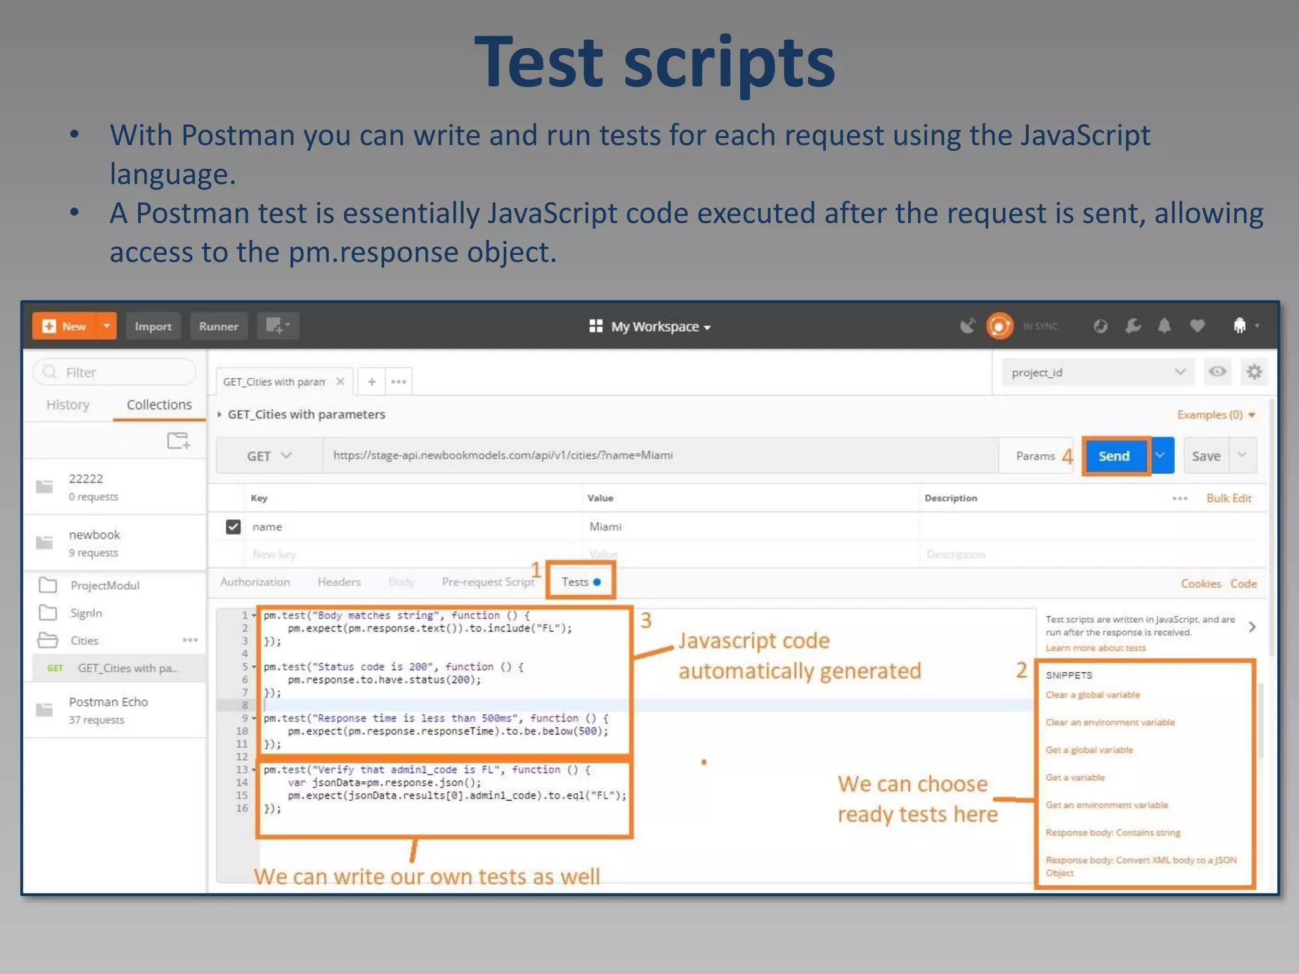Screen dimensions: 1299x974
Task: Click the sidebar Filter search field
Action: (115, 372)
